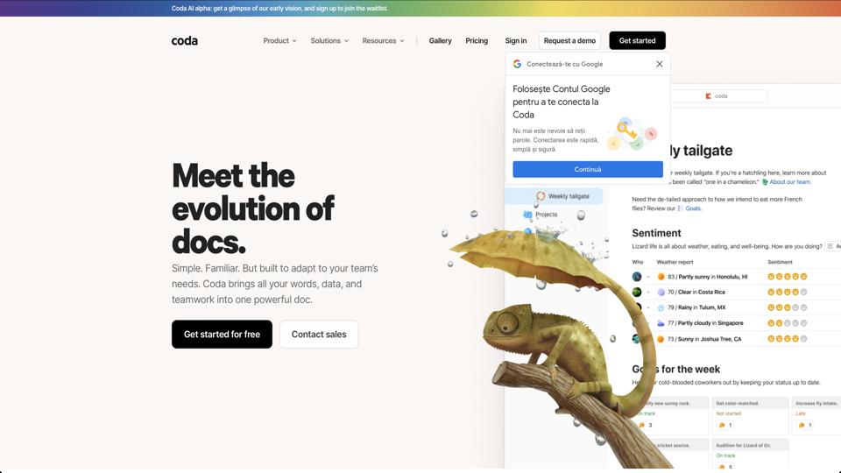Click the Sign in link
Viewport: 841px width, 473px height.
click(516, 41)
